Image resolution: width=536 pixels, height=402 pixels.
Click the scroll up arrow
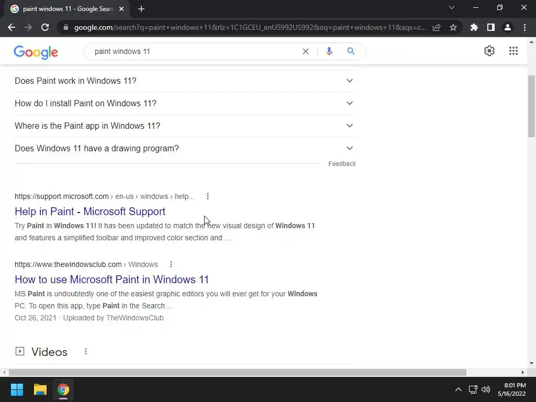[x=531, y=42]
